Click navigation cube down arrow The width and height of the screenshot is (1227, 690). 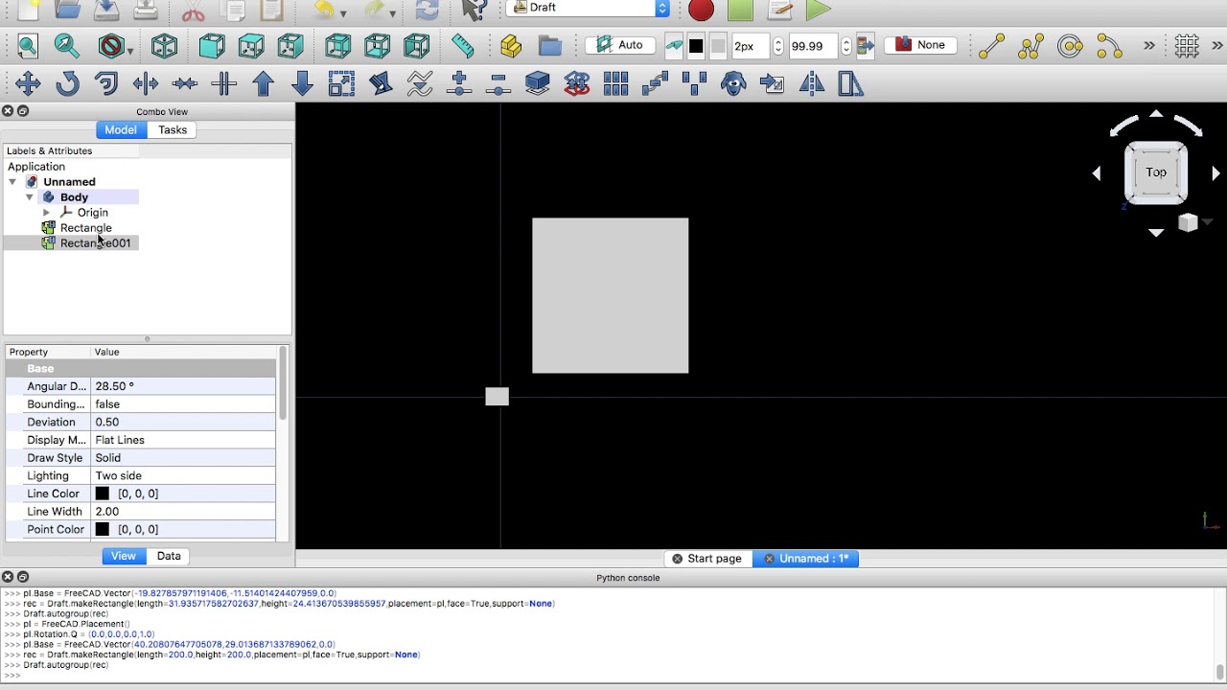click(x=1156, y=233)
